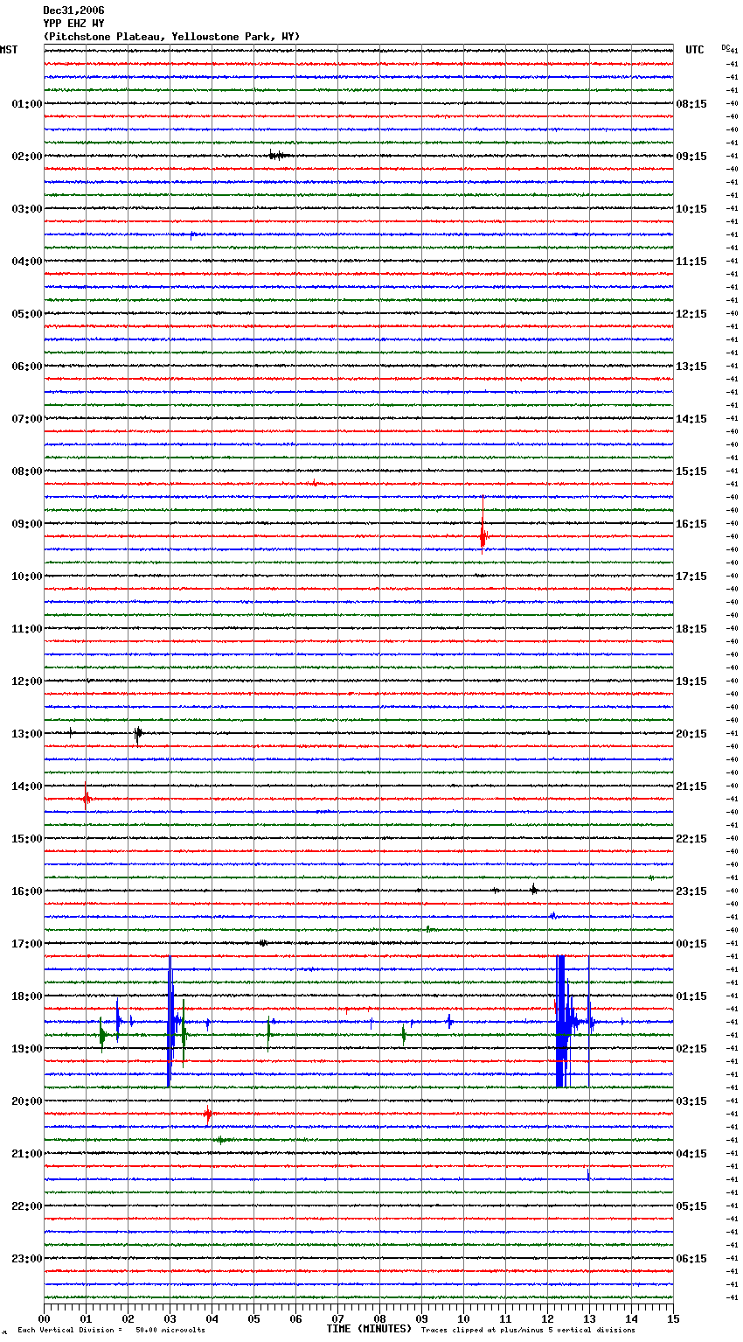Click the date label Dec31,2006
Image resolution: width=743 pixels, height=1342 pixels.
tap(73, 10)
